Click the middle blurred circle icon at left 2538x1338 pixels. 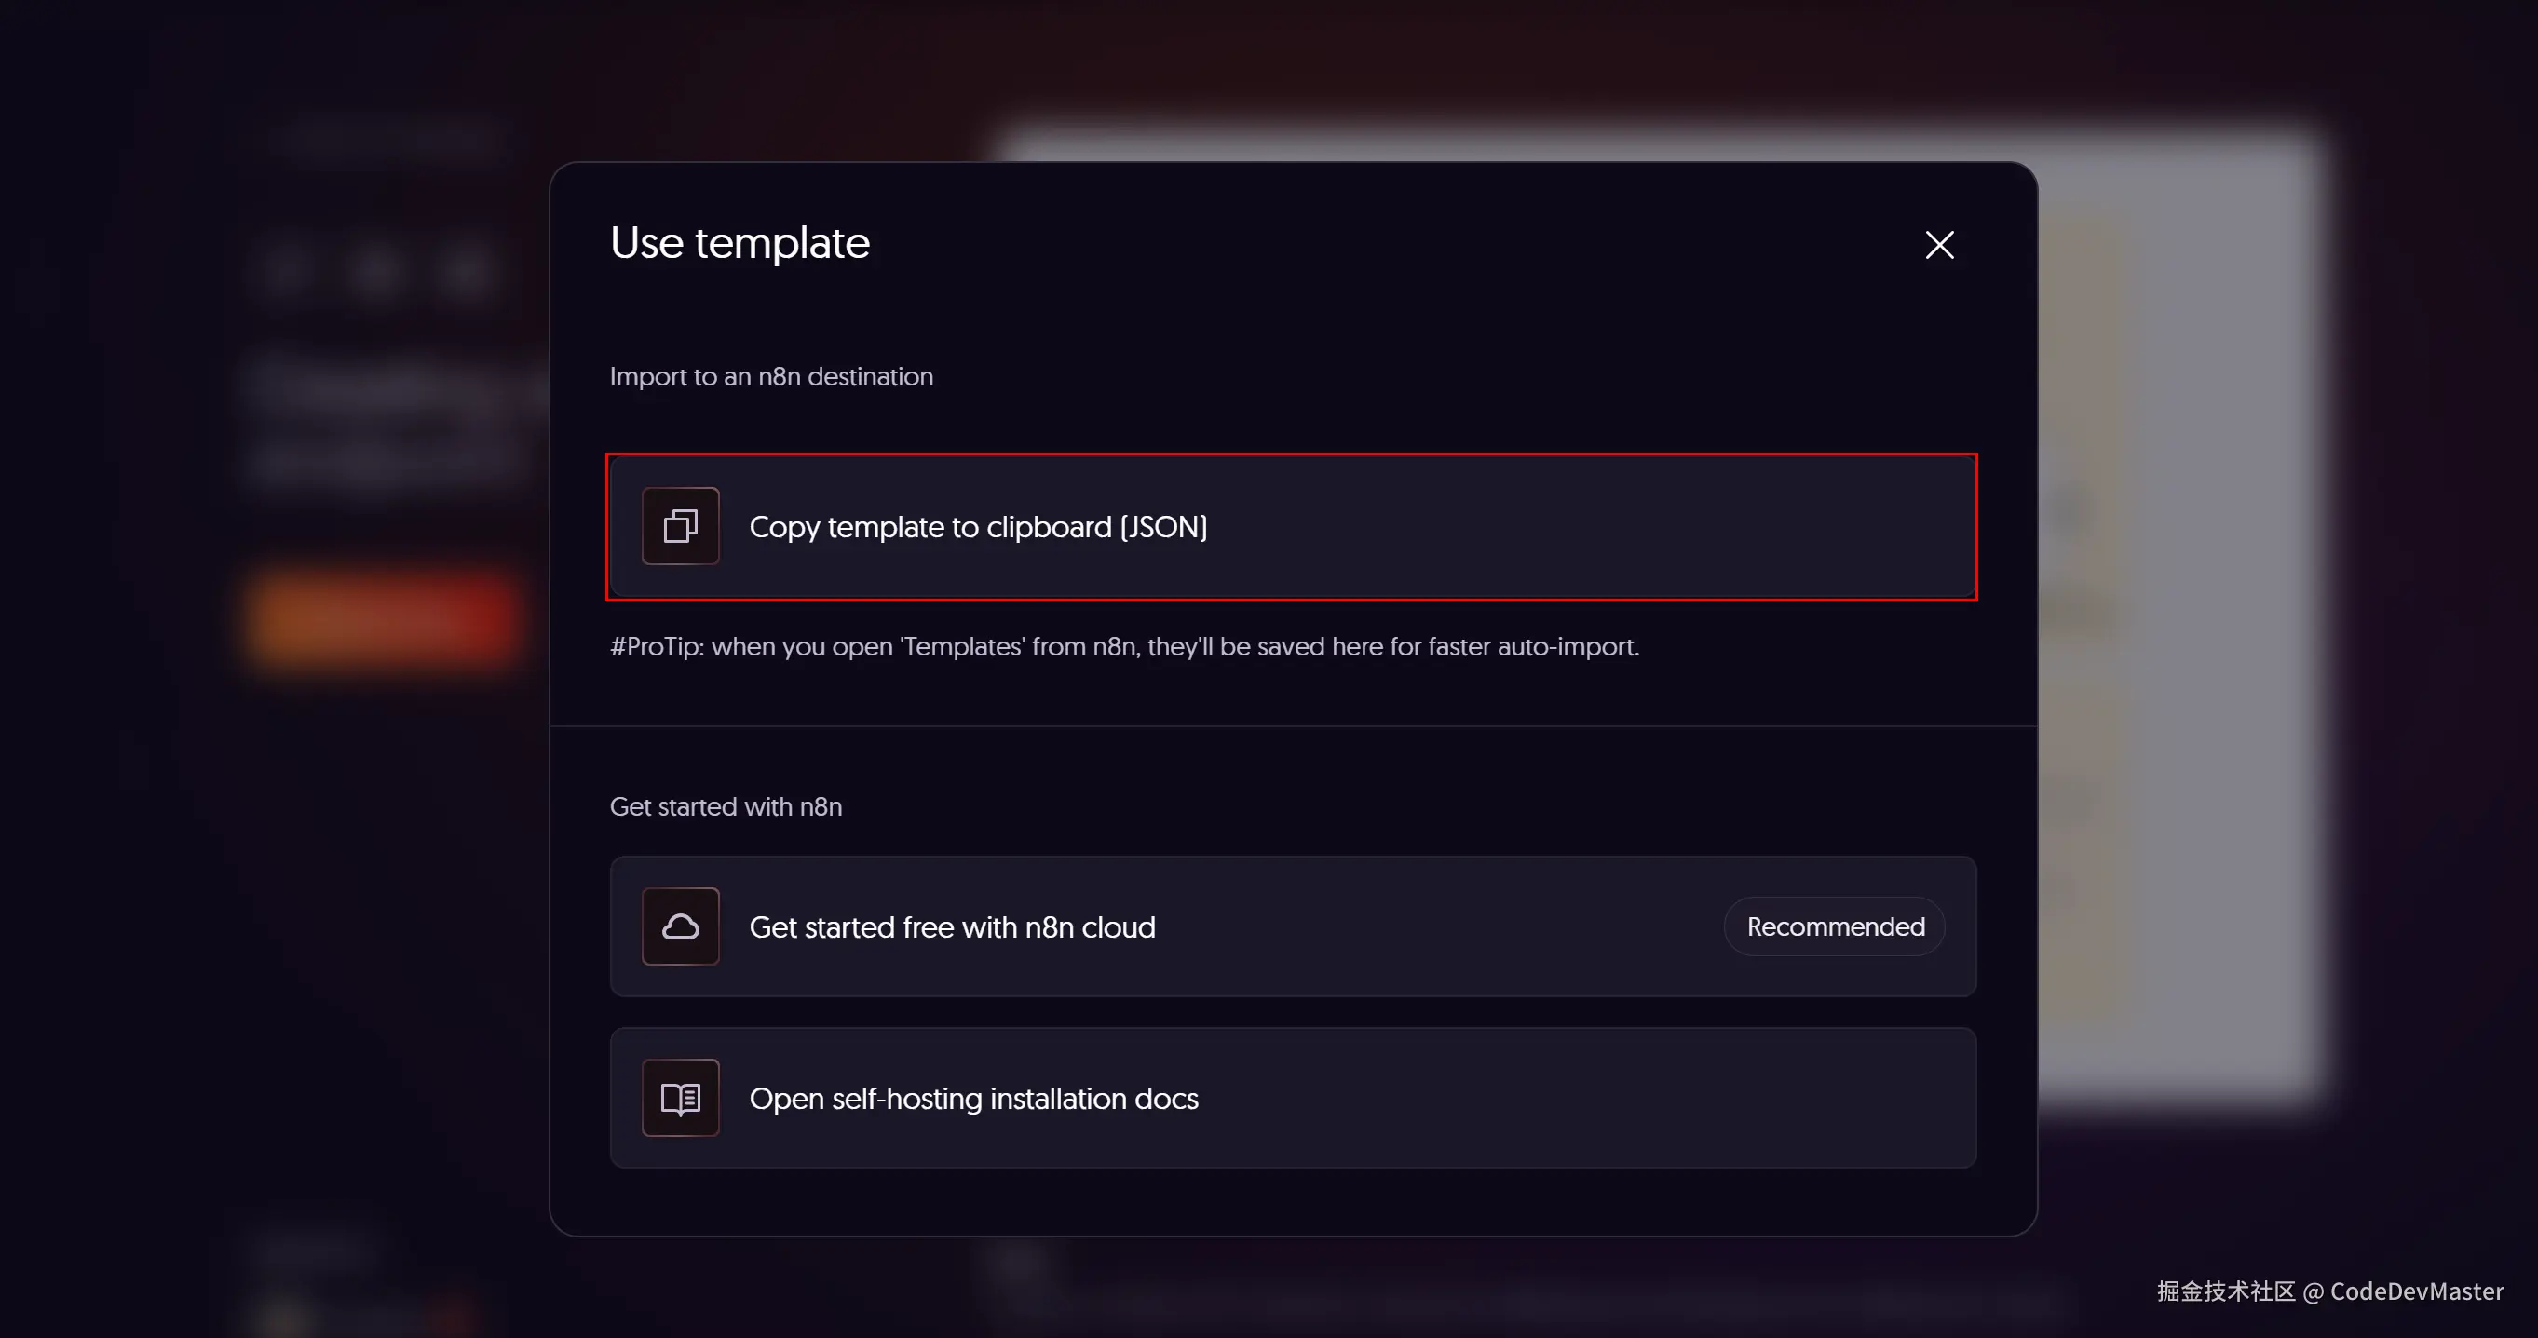pos(375,270)
